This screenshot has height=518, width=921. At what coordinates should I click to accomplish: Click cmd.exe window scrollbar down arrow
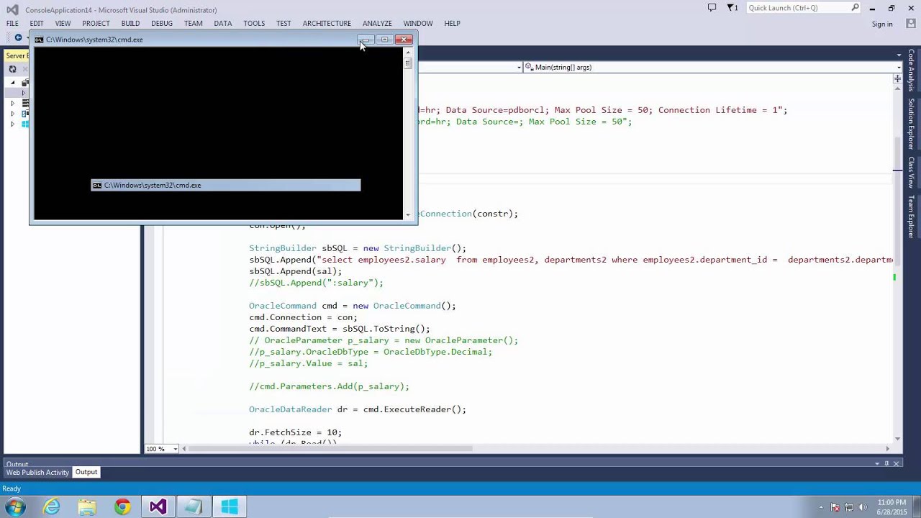408,214
